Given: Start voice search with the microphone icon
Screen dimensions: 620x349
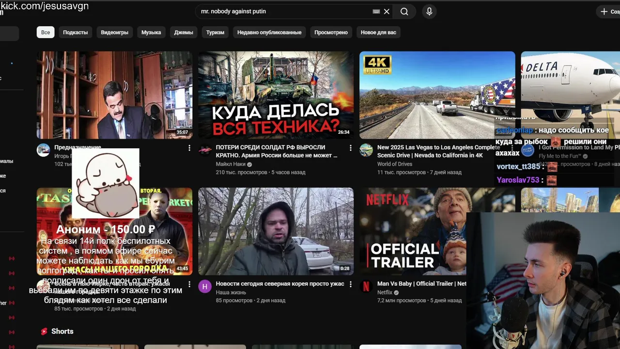Looking at the screenshot, I should coord(429,12).
